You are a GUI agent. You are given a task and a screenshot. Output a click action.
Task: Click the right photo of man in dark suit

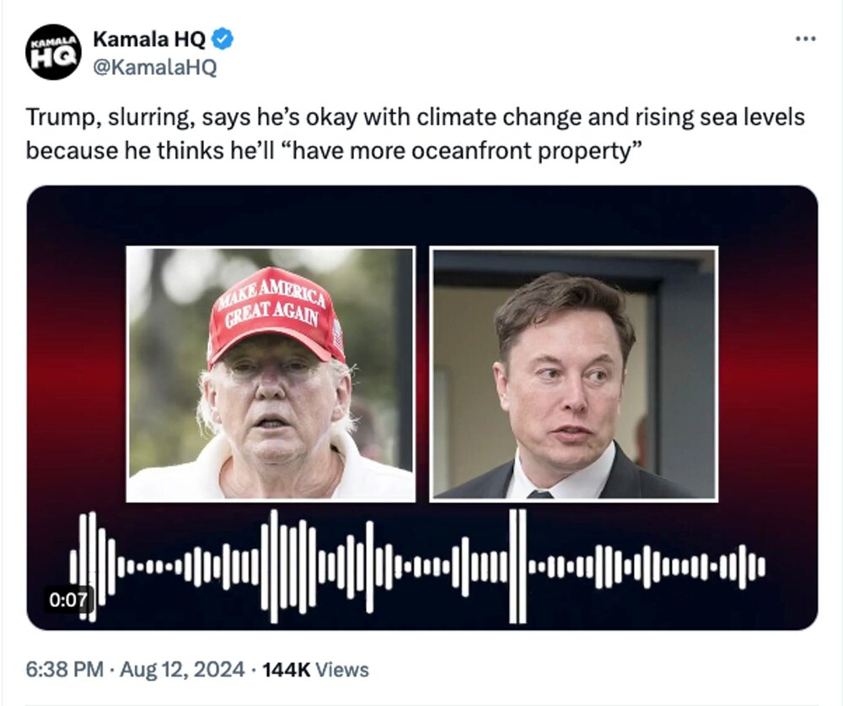click(573, 374)
